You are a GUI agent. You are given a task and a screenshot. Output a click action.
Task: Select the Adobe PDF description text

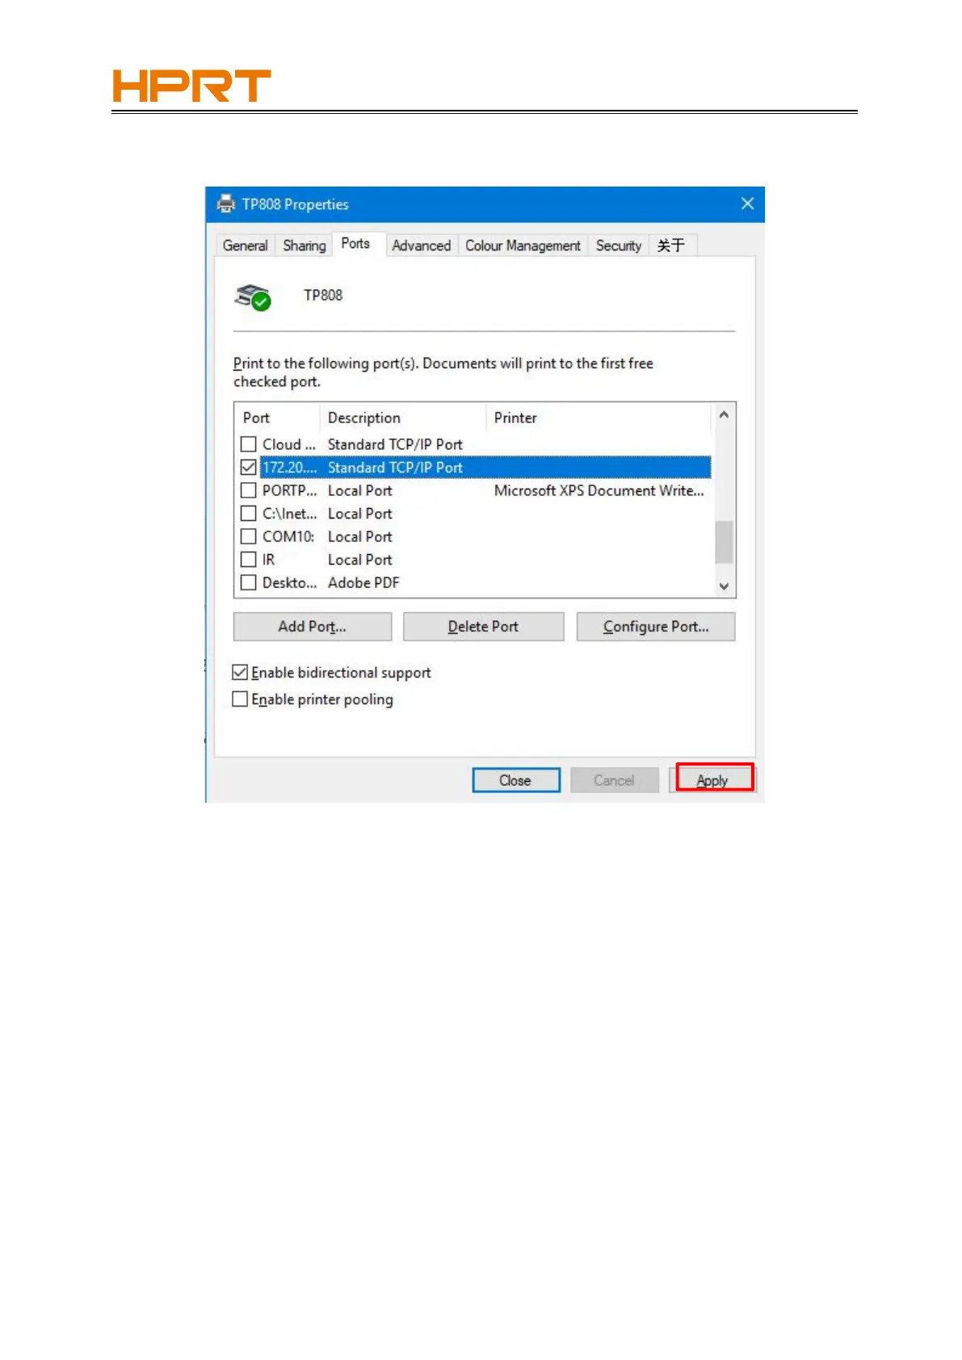363,582
